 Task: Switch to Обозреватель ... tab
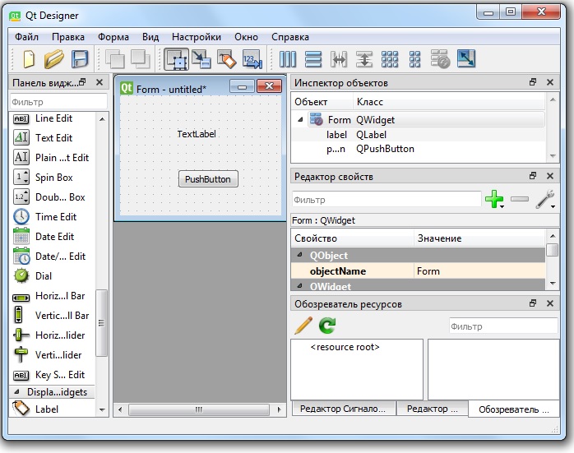coord(514,409)
